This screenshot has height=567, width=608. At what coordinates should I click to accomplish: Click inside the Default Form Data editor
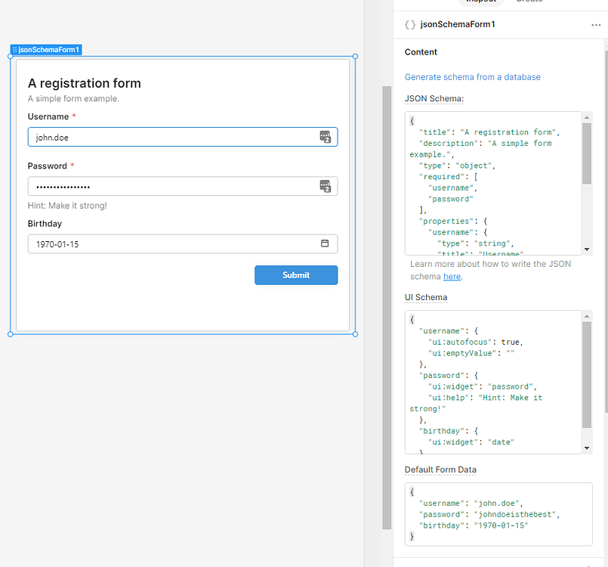click(498, 514)
